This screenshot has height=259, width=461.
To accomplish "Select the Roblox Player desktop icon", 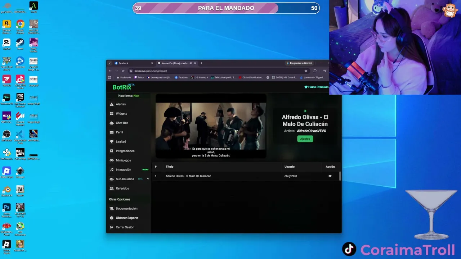I will point(6,173).
